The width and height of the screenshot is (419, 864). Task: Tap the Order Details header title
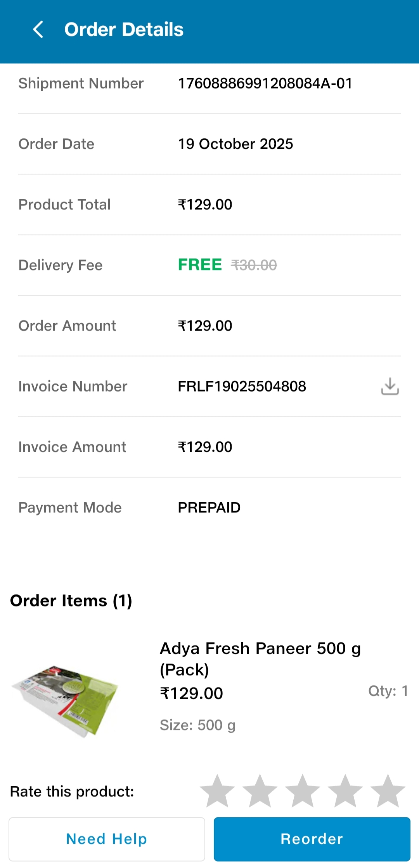124,30
